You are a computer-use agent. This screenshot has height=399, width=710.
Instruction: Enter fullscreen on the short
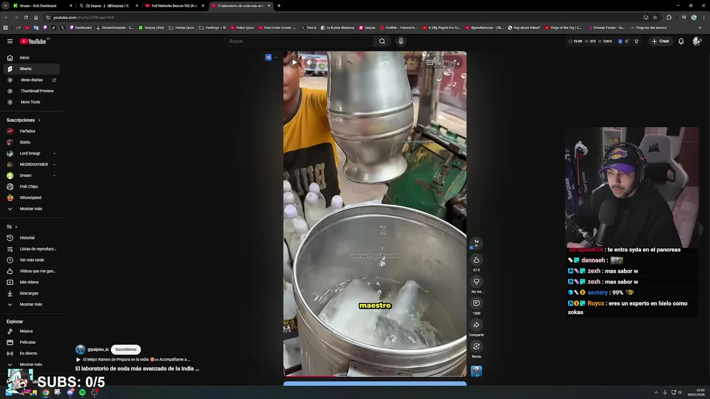[456, 63]
